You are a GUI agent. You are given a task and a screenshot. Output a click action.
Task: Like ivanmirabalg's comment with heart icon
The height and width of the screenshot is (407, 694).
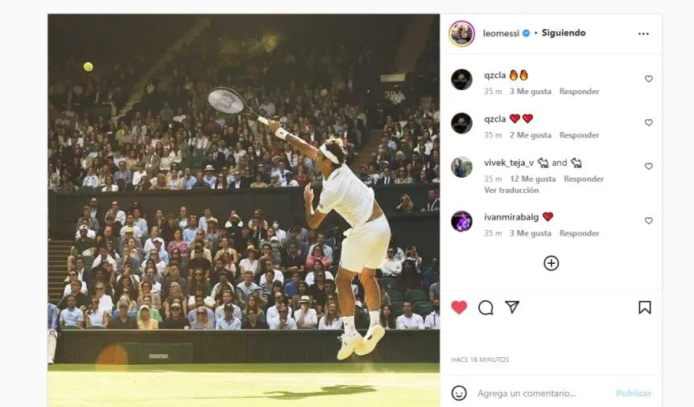point(649,220)
